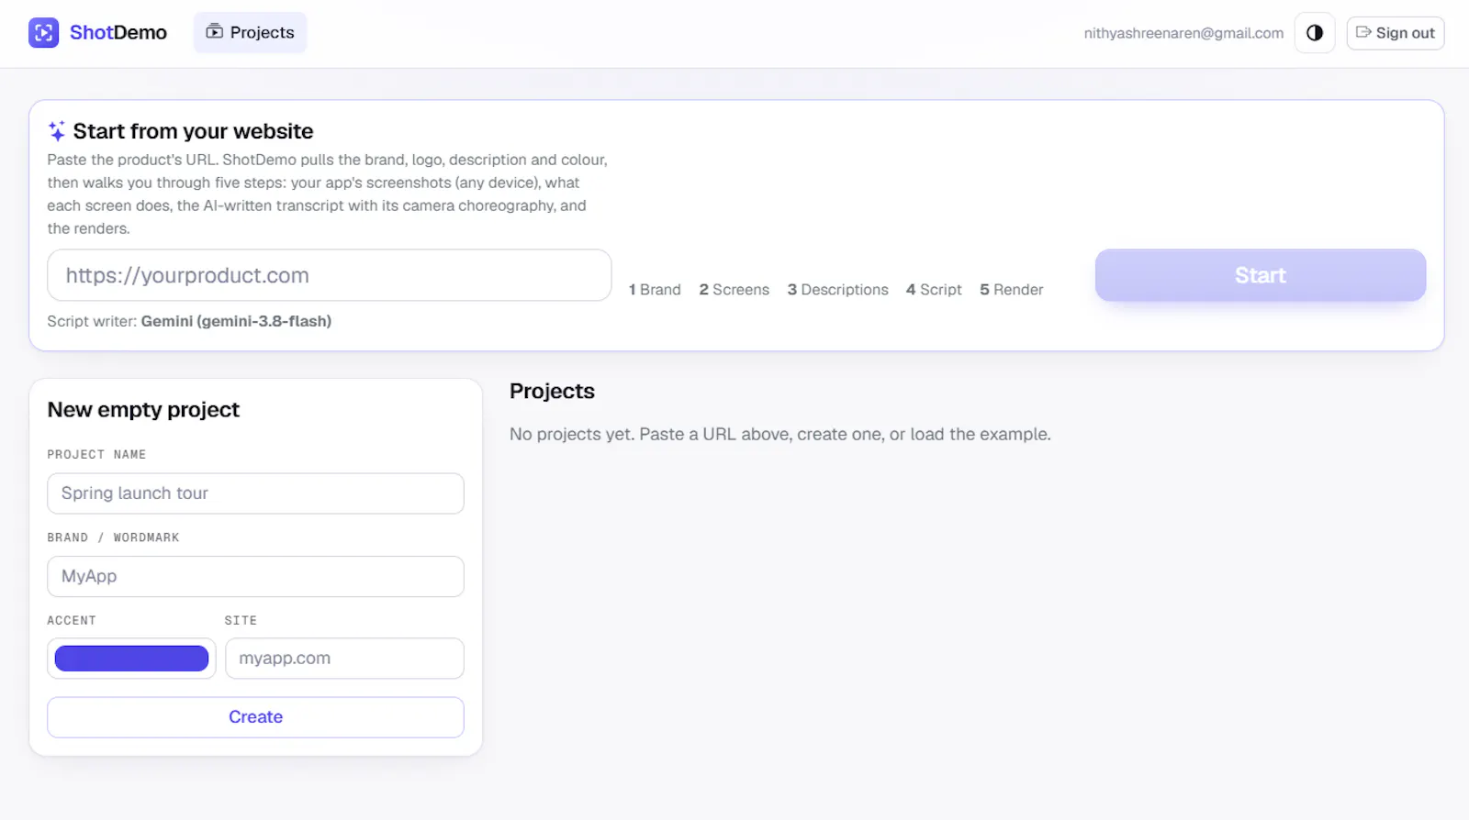
Task: Click the Sign out button
Action: tap(1395, 33)
